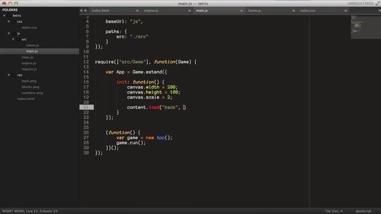Select the tetris folder name
381x214 pixels.
click(17, 15)
